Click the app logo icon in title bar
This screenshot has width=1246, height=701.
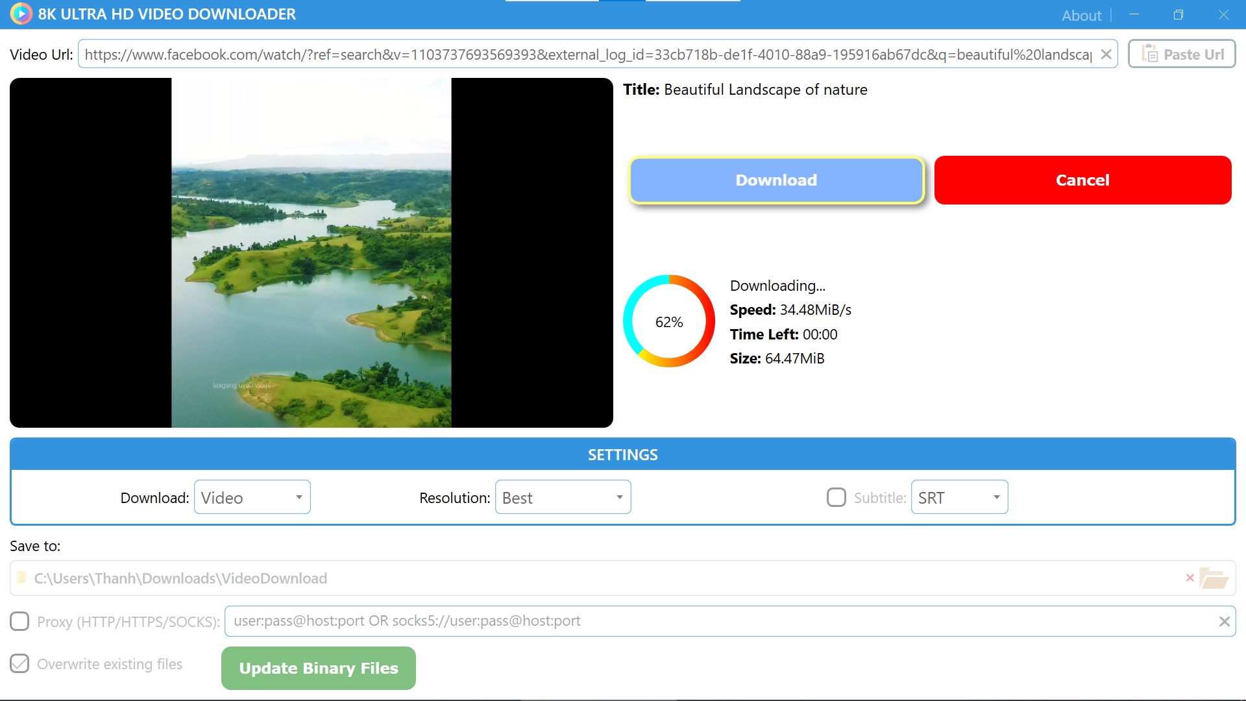[21, 14]
